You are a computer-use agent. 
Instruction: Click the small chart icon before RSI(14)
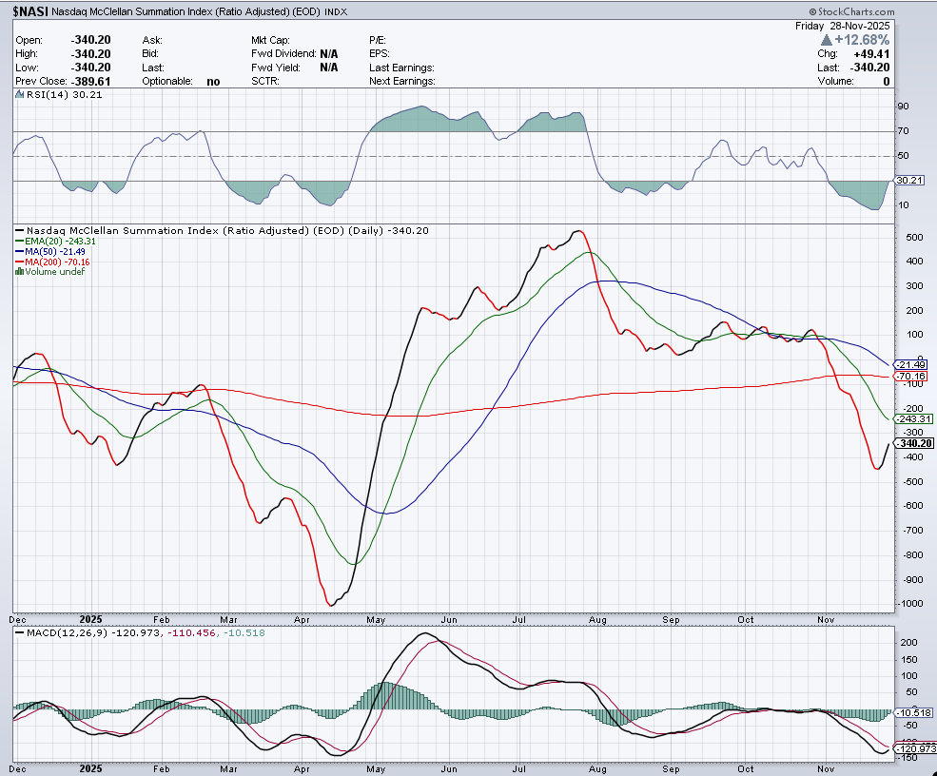(19, 94)
